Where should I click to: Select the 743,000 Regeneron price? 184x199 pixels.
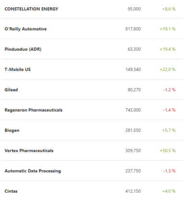pyautogui.click(x=133, y=110)
